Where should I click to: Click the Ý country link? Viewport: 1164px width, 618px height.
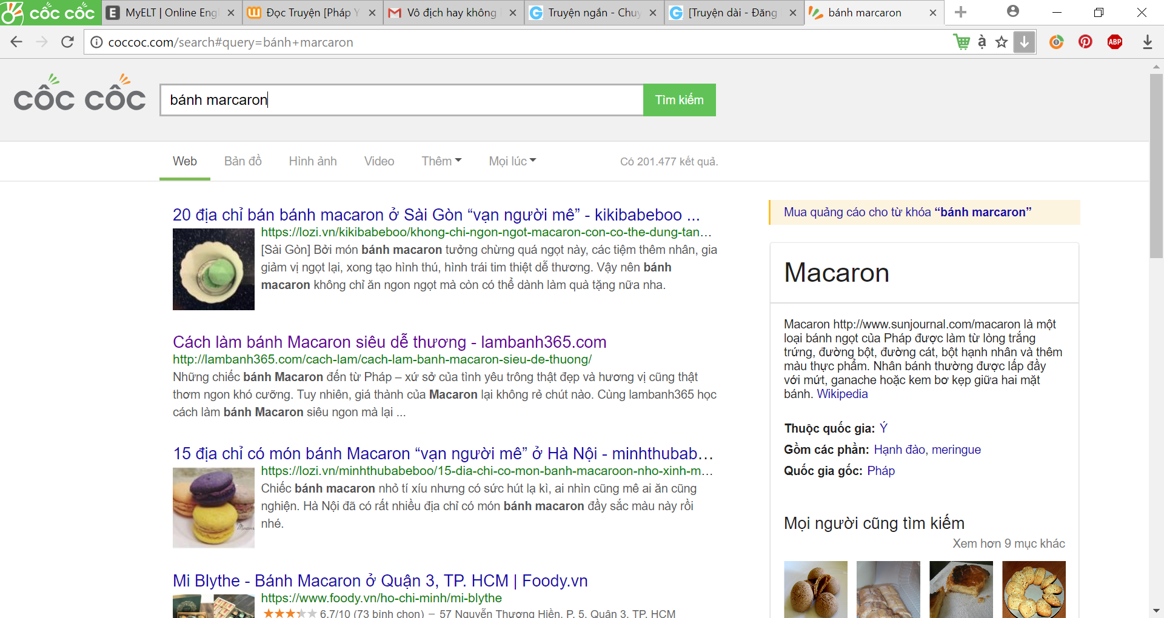click(883, 428)
